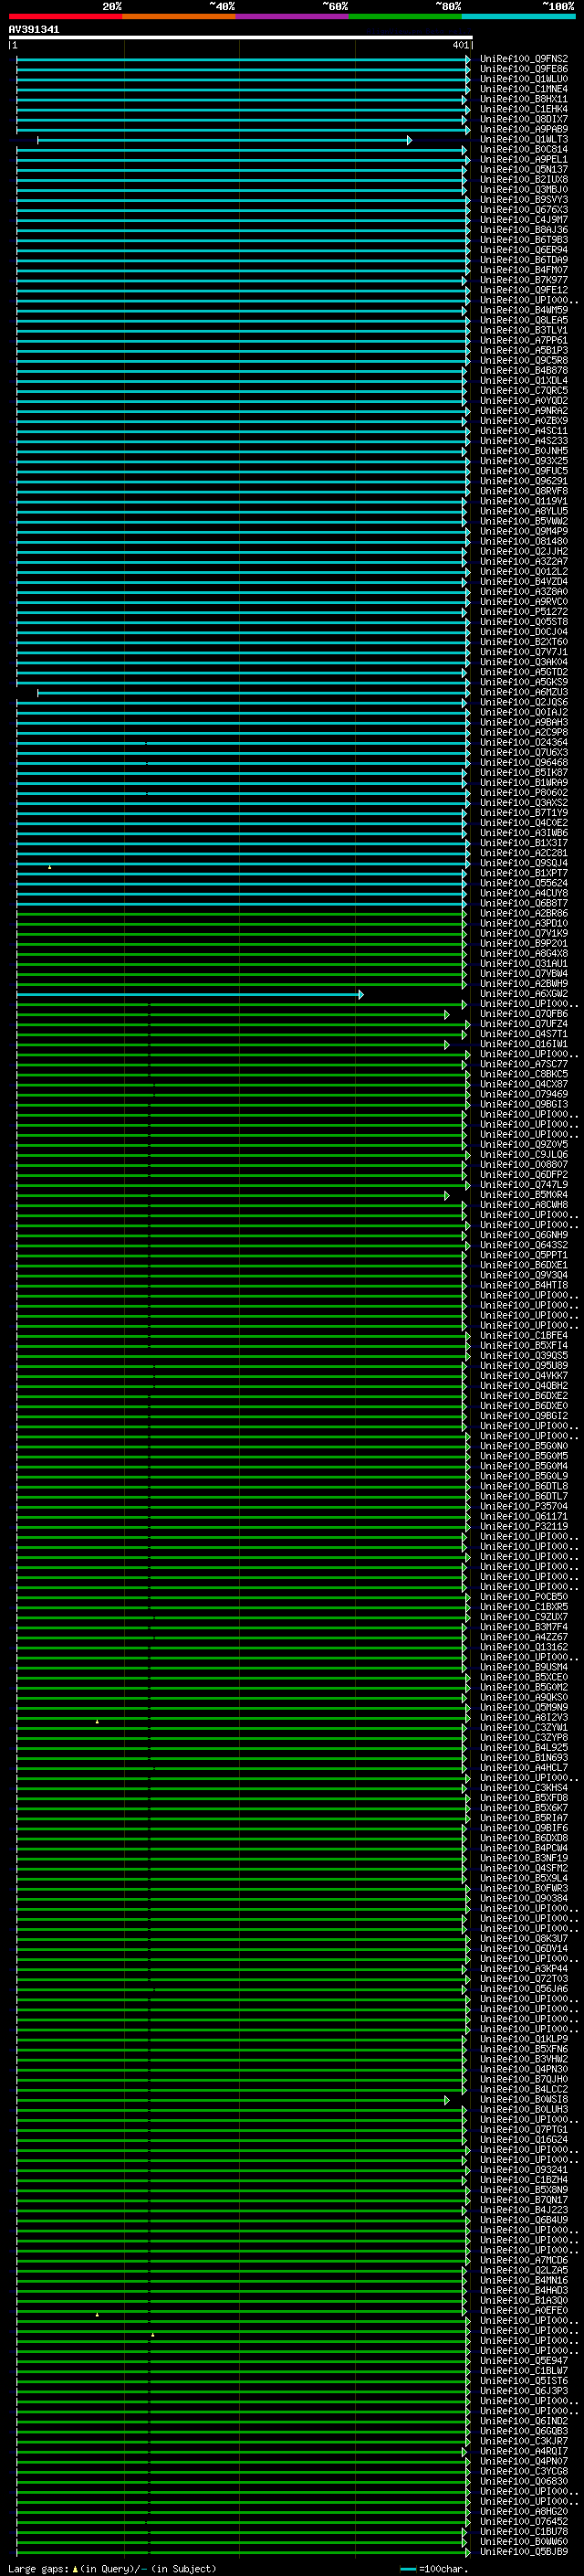Select UniRef100_Q9FE12 label
Screen dimensions: 584x2576
524,290
